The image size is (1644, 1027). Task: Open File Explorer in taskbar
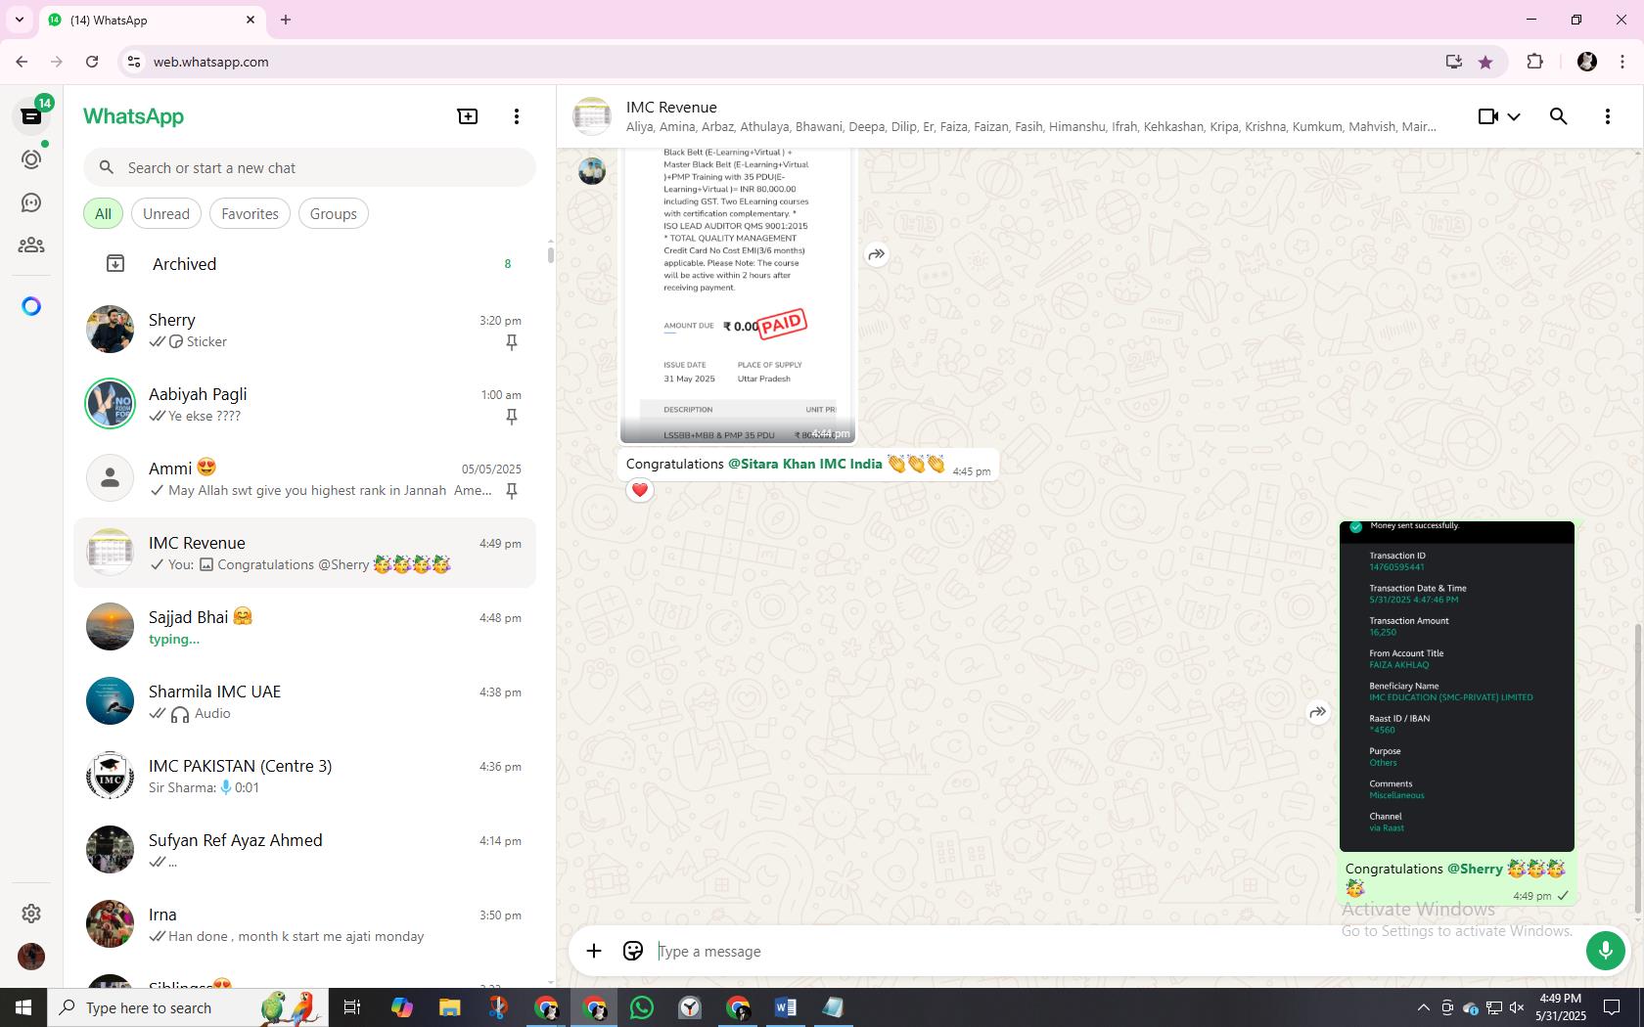pyautogui.click(x=449, y=1007)
